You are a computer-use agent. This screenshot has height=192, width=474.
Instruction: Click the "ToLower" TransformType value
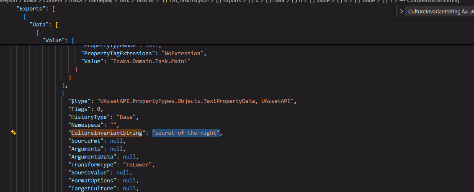[x=138, y=165]
